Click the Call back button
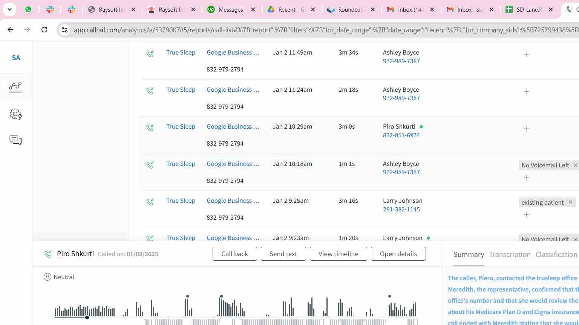Viewport: 579px width, 325px height. [x=234, y=254]
